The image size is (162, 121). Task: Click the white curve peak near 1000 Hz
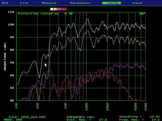click(x=88, y=19)
